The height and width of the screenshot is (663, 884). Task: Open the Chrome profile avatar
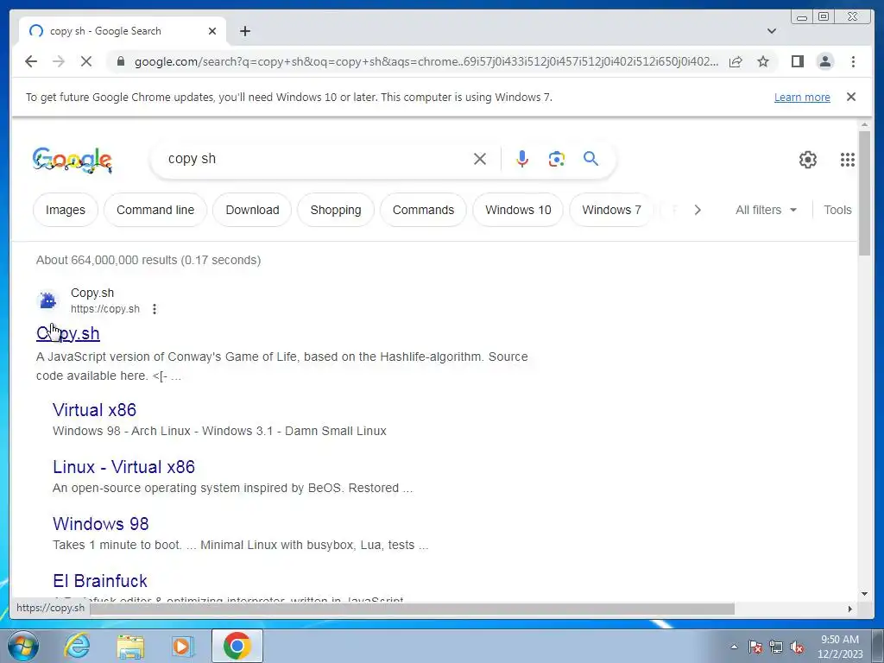point(824,61)
